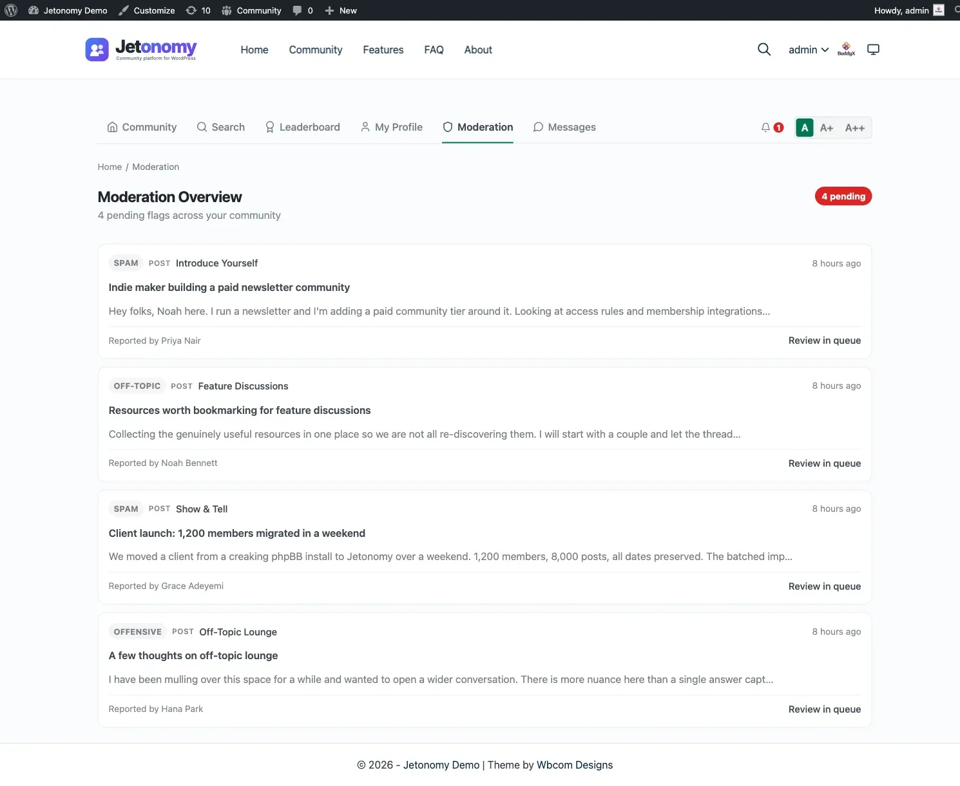Screen dimensions: 960x786
Task: Open post title Indie maker building newsletter
Action: 229,287
